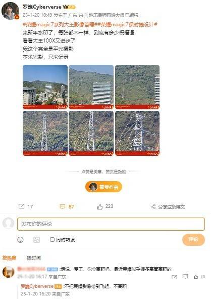Click the orange 赞赏作者 button
The height and width of the screenshot is (299, 211).
[x=103, y=187]
